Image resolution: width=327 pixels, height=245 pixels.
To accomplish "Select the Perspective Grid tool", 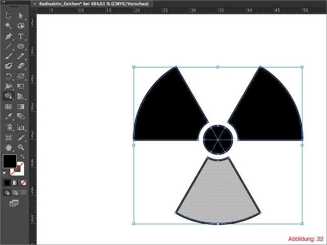I will pos(21,96).
